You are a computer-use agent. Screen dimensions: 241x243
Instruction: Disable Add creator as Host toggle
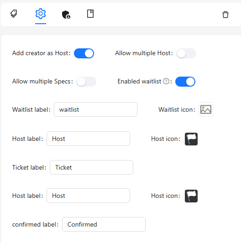click(x=84, y=53)
